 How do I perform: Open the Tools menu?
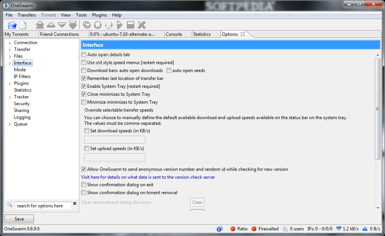(81, 15)
